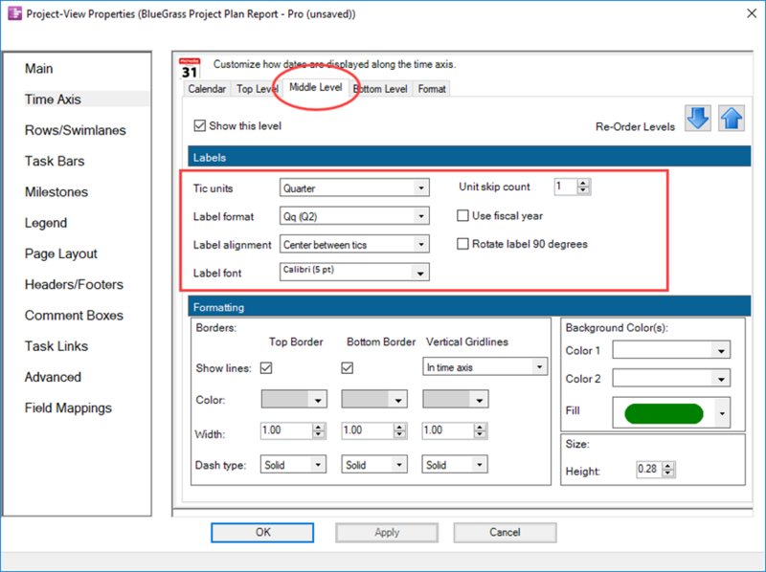
Task: Open the Label font dropdown
Action: (354, 273)
